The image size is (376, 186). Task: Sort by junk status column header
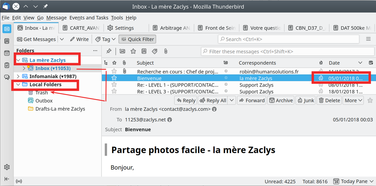(321, 63)
